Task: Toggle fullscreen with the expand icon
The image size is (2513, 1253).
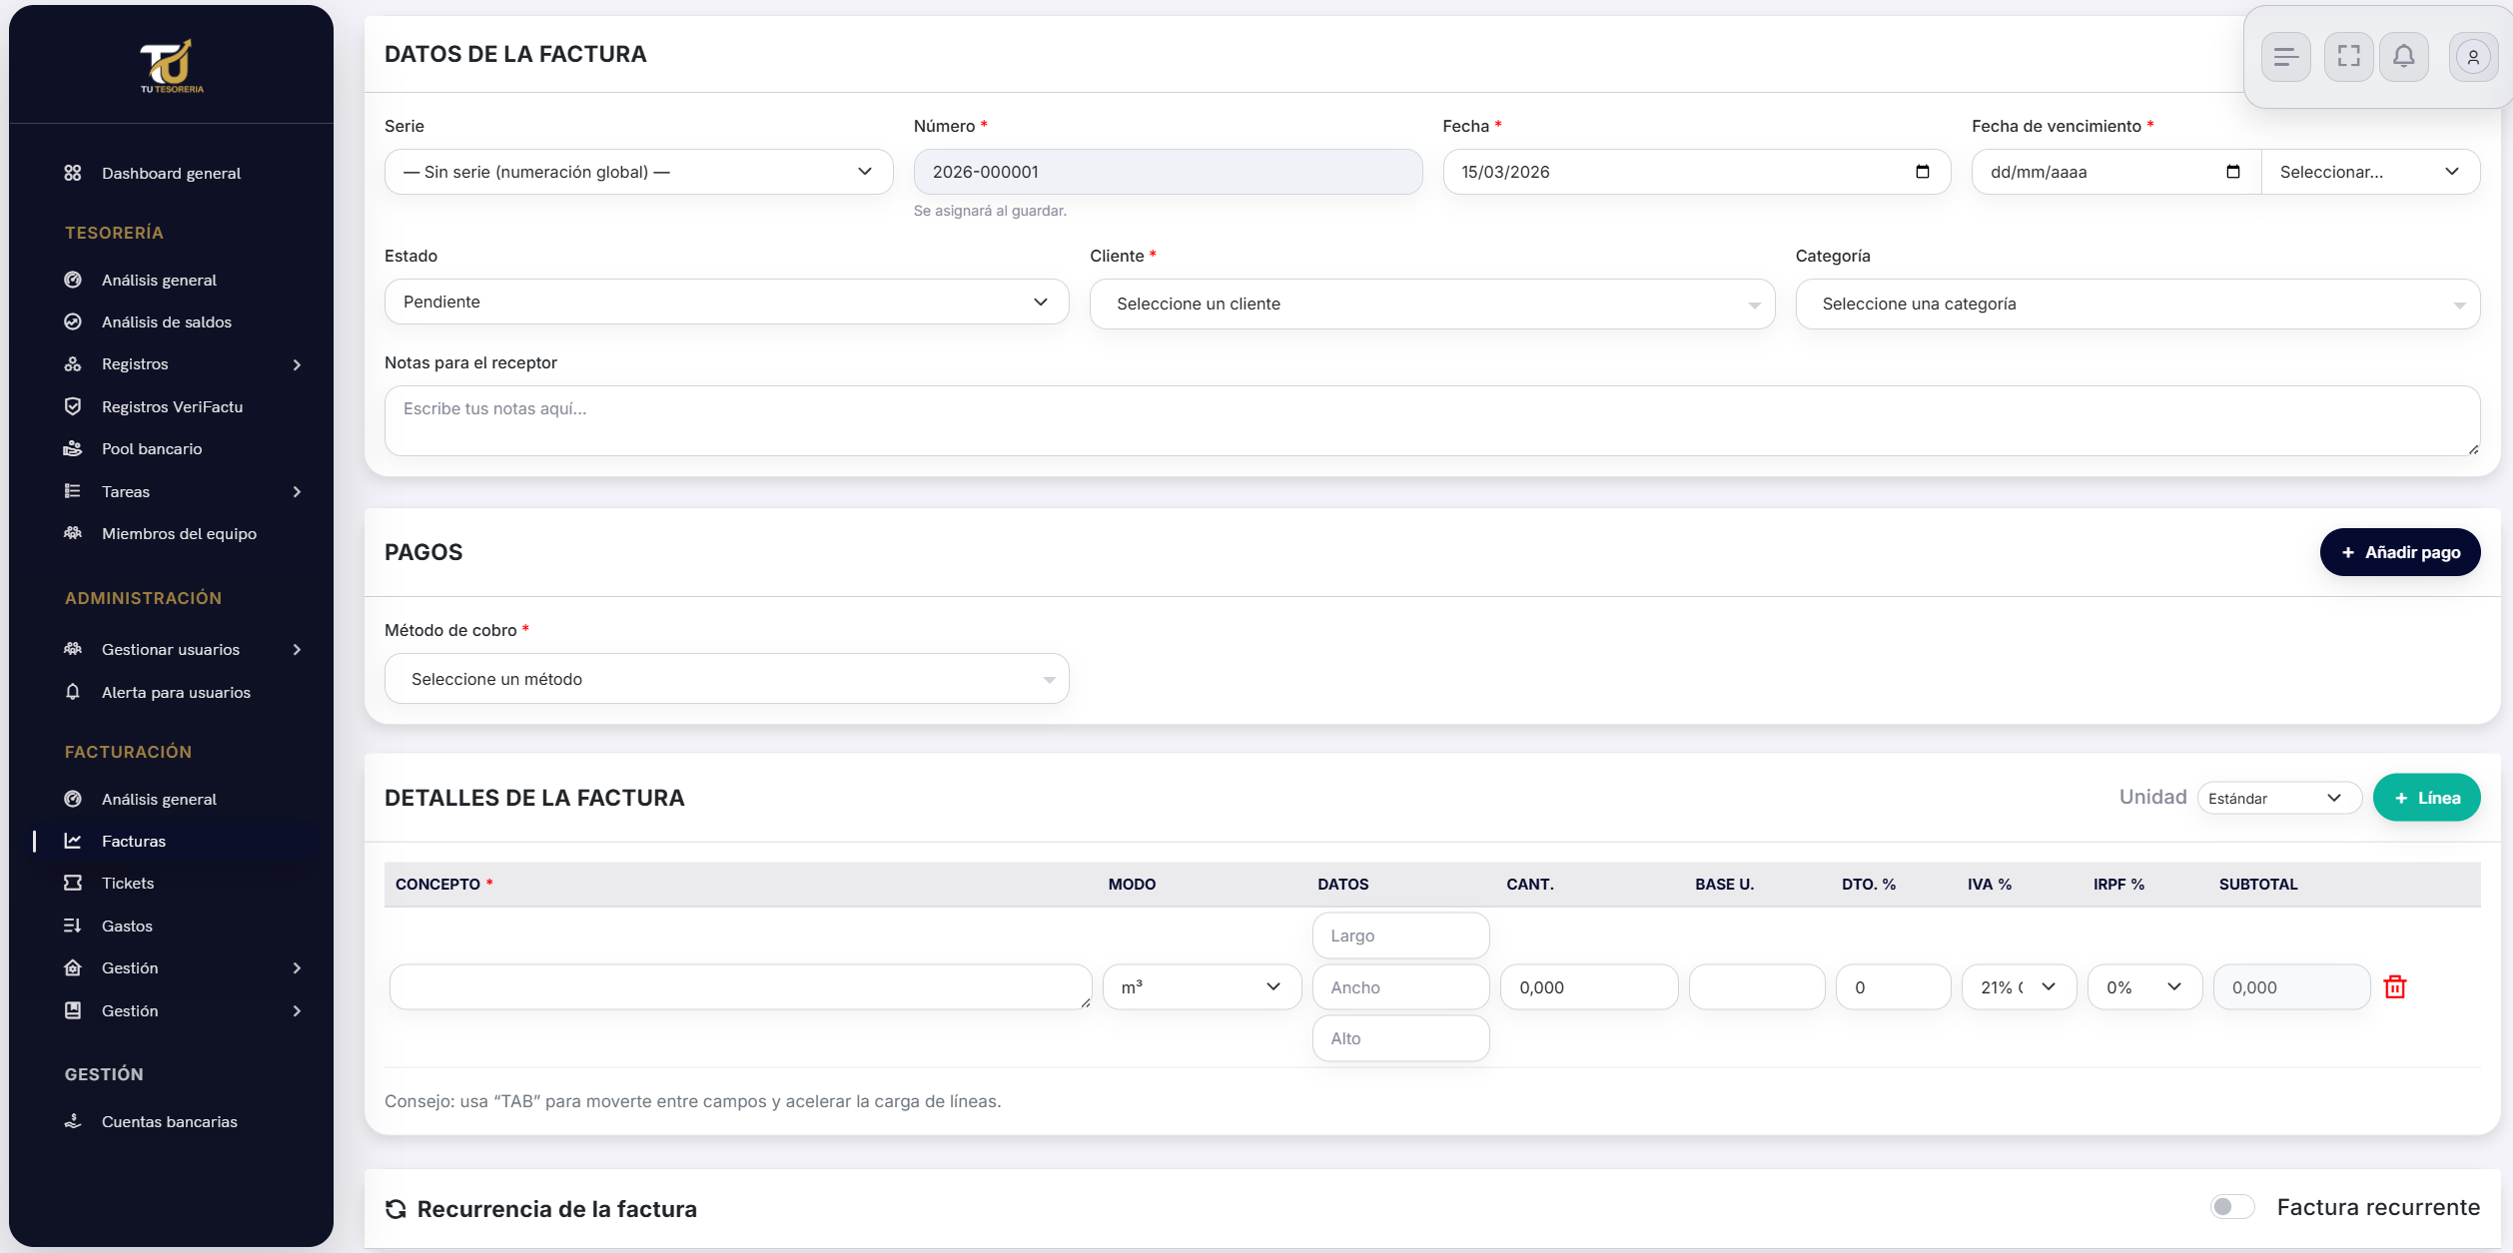Action: pyautogui.click(x=2348, y=57)
